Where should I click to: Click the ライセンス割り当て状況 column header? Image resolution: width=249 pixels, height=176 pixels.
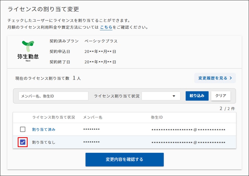53,117
